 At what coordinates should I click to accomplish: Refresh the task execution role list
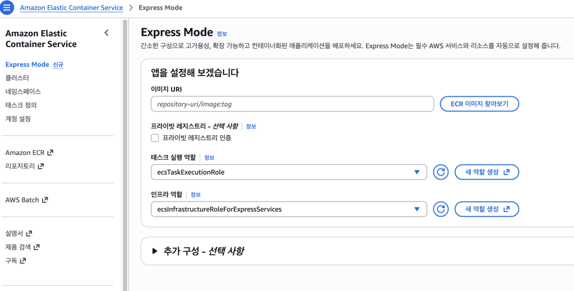click(x=441, y=172)
